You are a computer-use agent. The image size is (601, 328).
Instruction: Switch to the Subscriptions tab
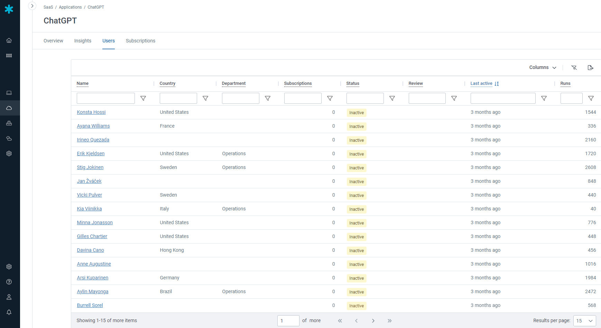coord(140,41)
